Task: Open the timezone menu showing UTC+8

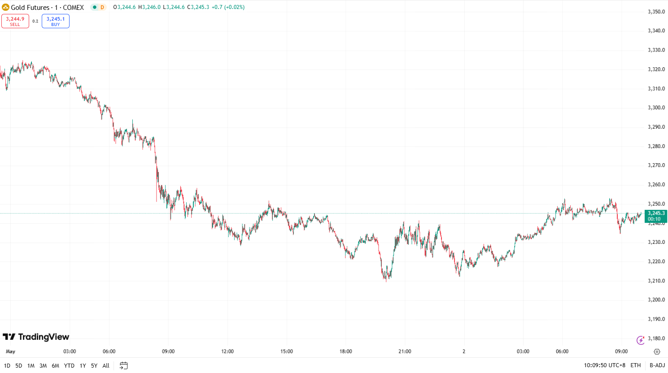Action: tap(604, 365)
